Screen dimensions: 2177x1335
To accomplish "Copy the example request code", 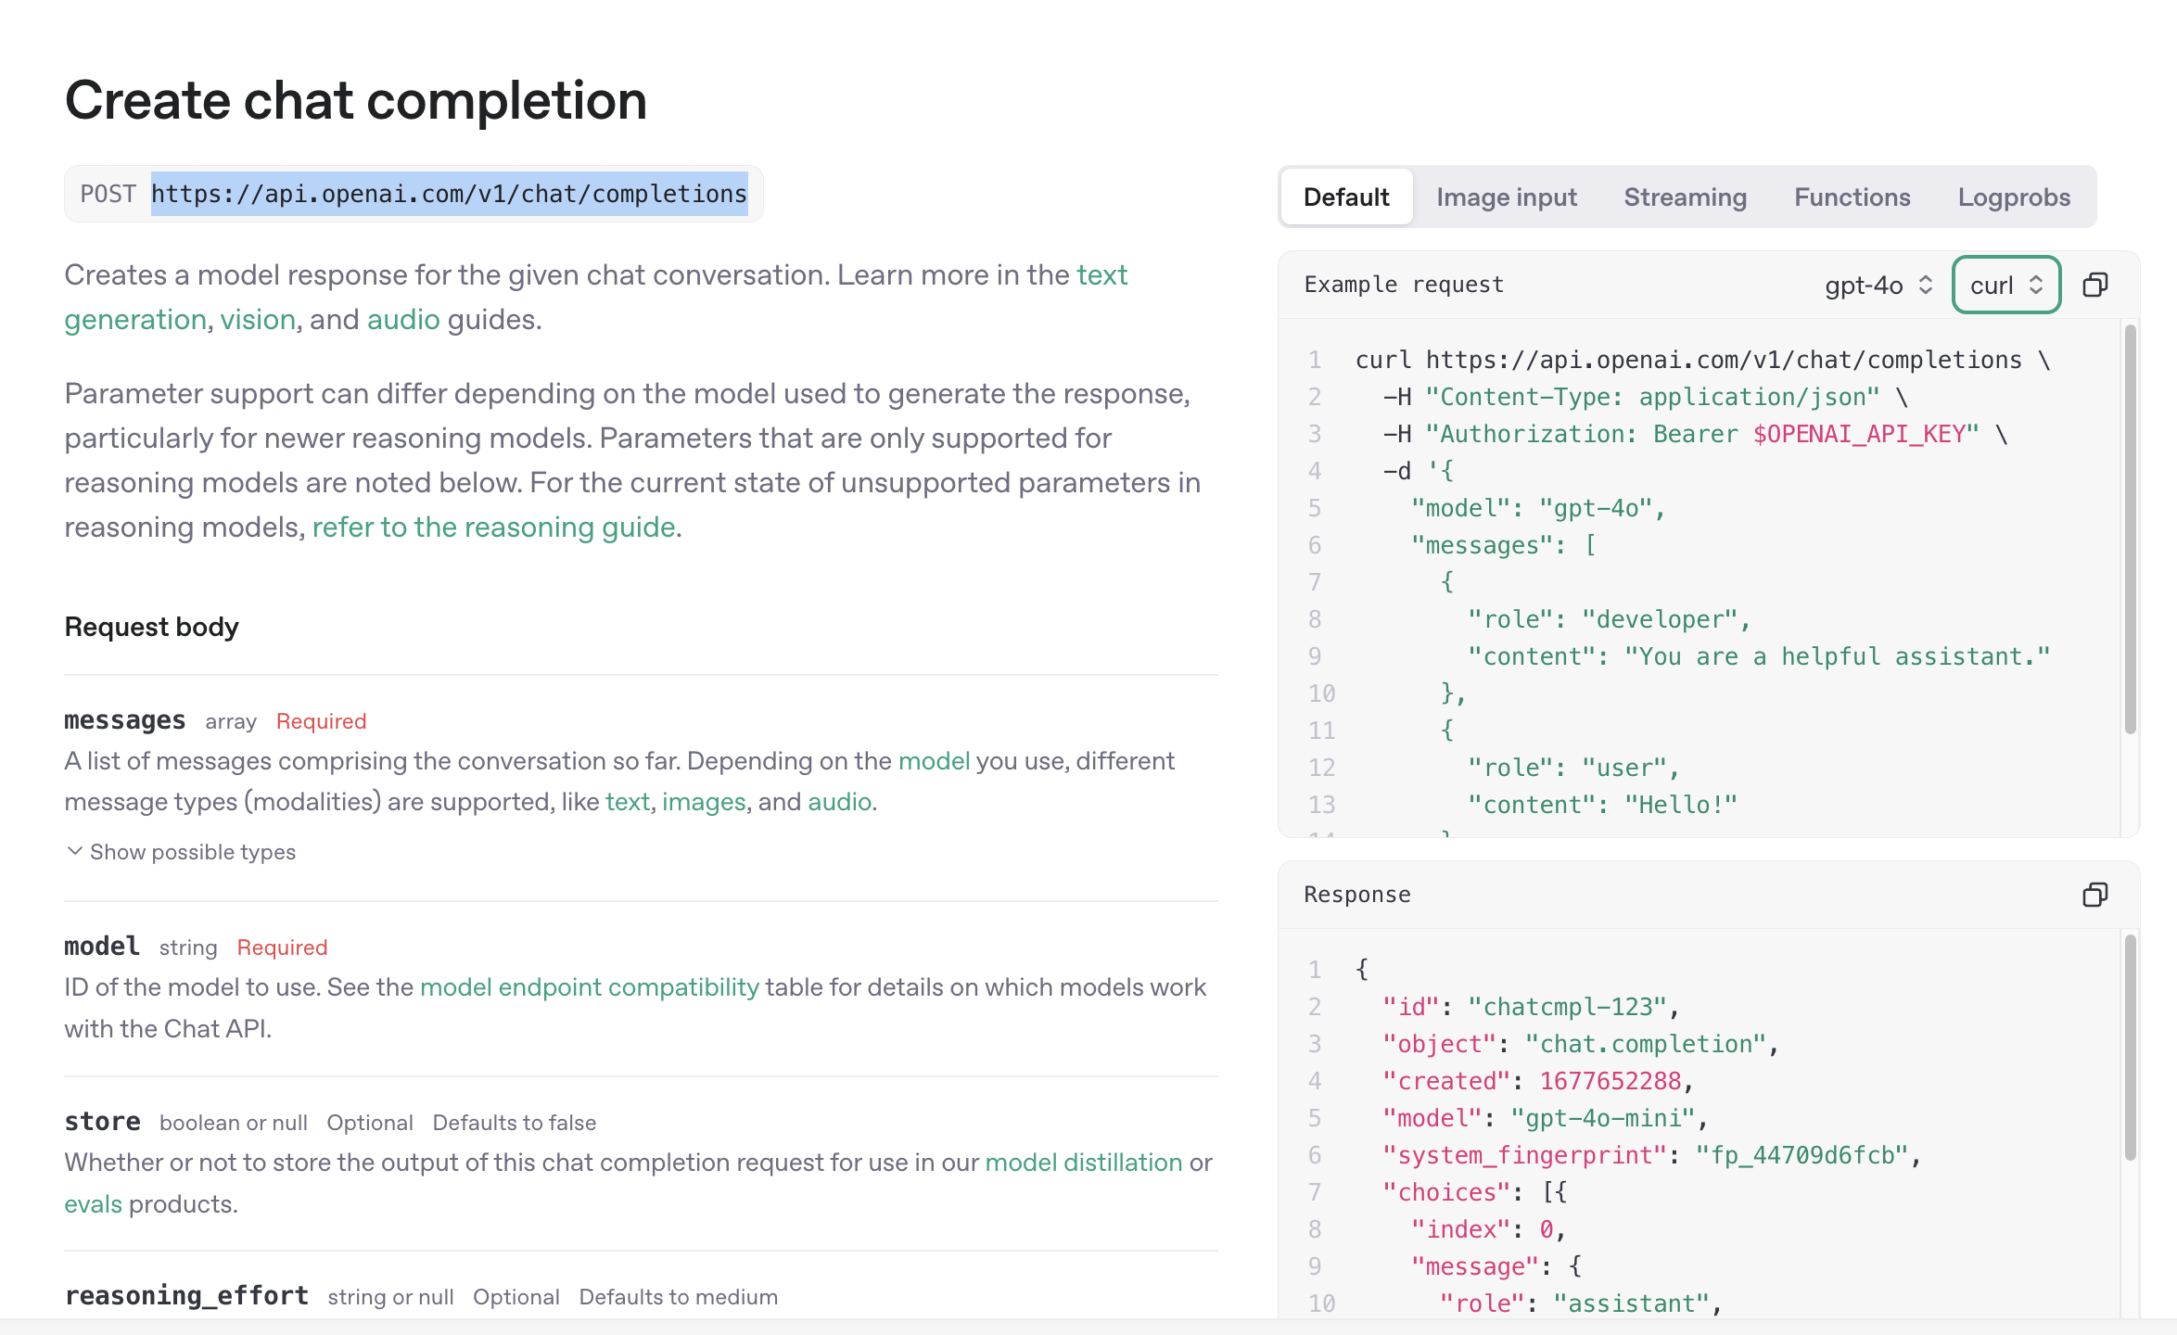I will [2094, 285].
